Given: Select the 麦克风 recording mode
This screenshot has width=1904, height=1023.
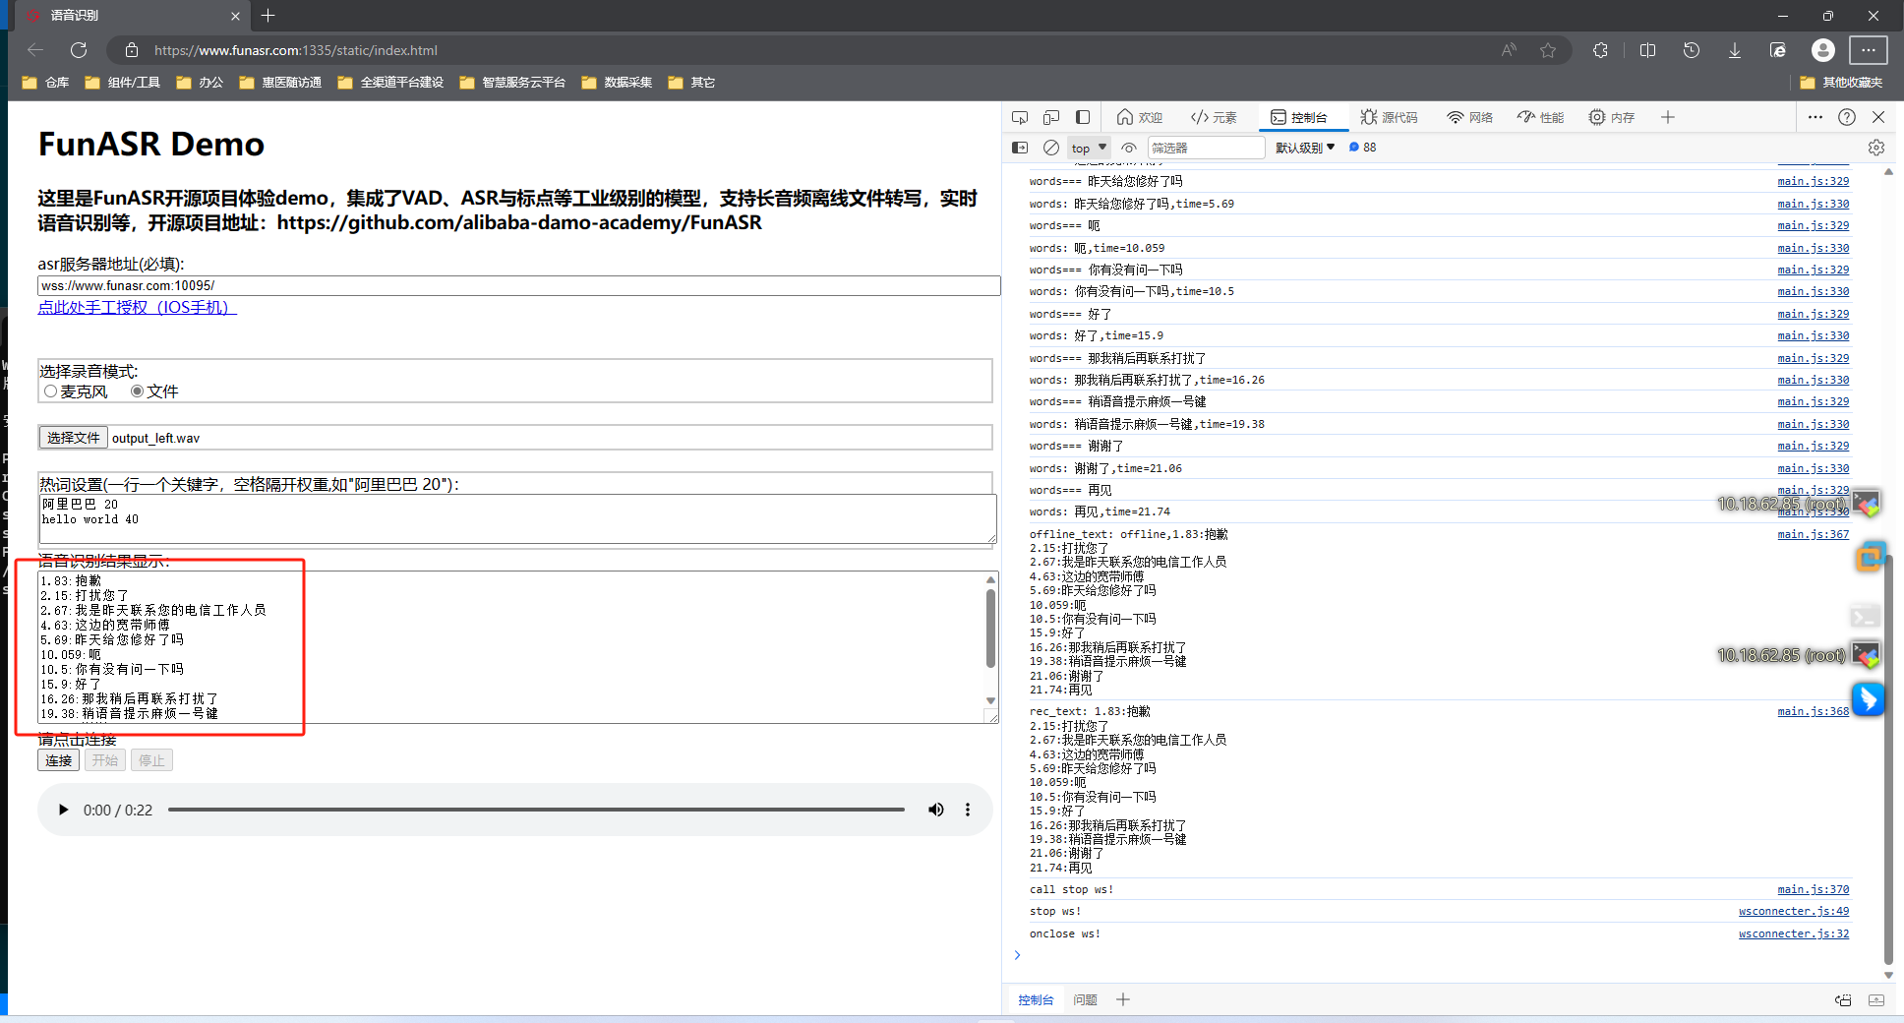Looking at the screenshot, I should [x=51, y=391].
